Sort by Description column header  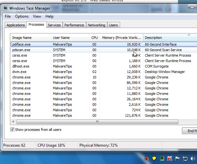coord(170,38)
